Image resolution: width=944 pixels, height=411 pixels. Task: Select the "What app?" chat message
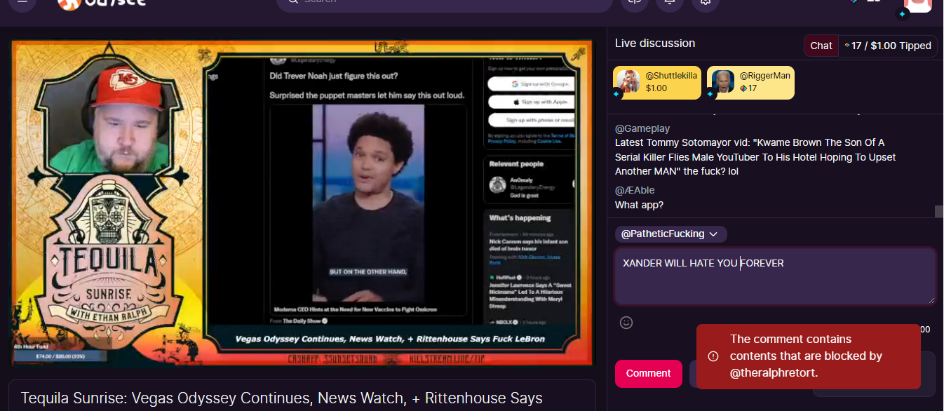(x=639, y=205)
